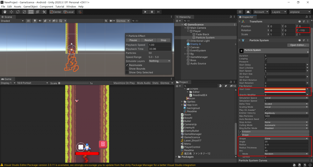Open scene camera settings icon
This screenshot has height=167, width=313.
(112, 21)
